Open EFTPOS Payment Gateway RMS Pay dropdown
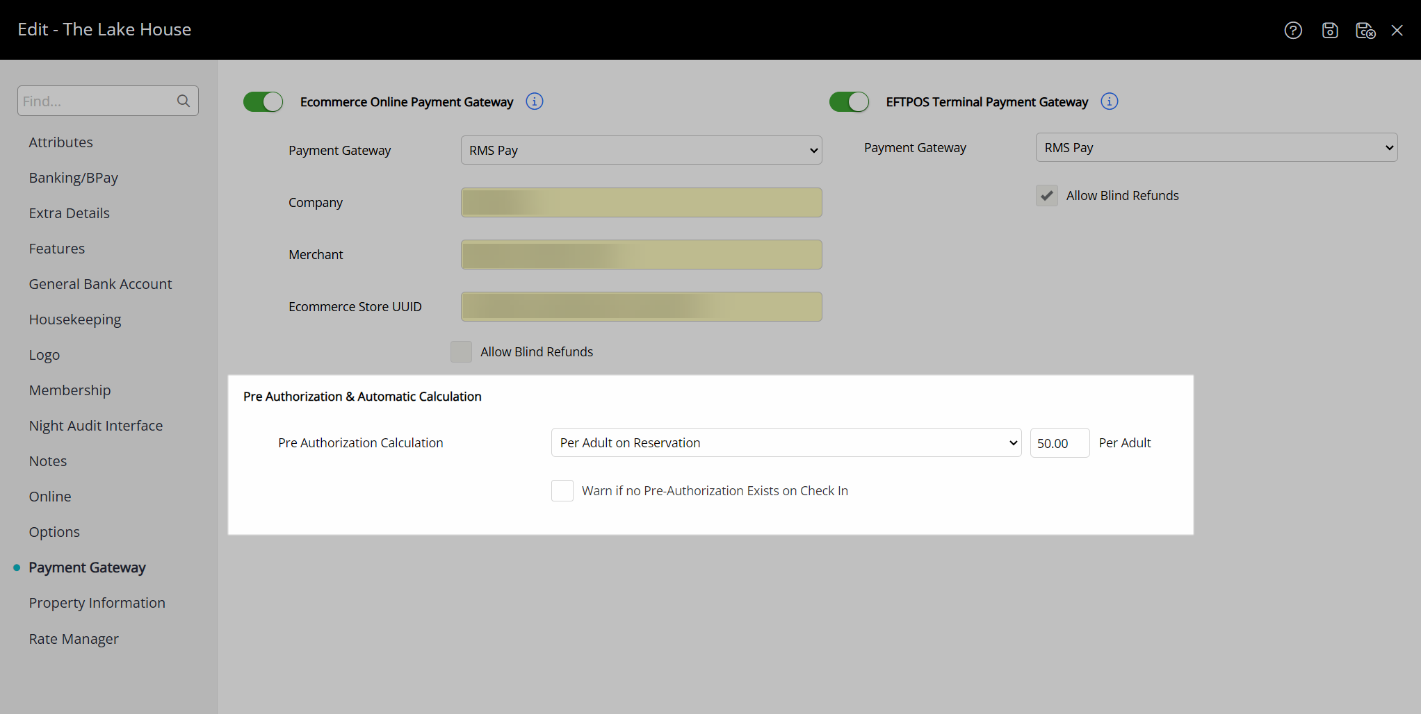The width and height of the screenshot is (1421, 714). tap(1217, 147)
